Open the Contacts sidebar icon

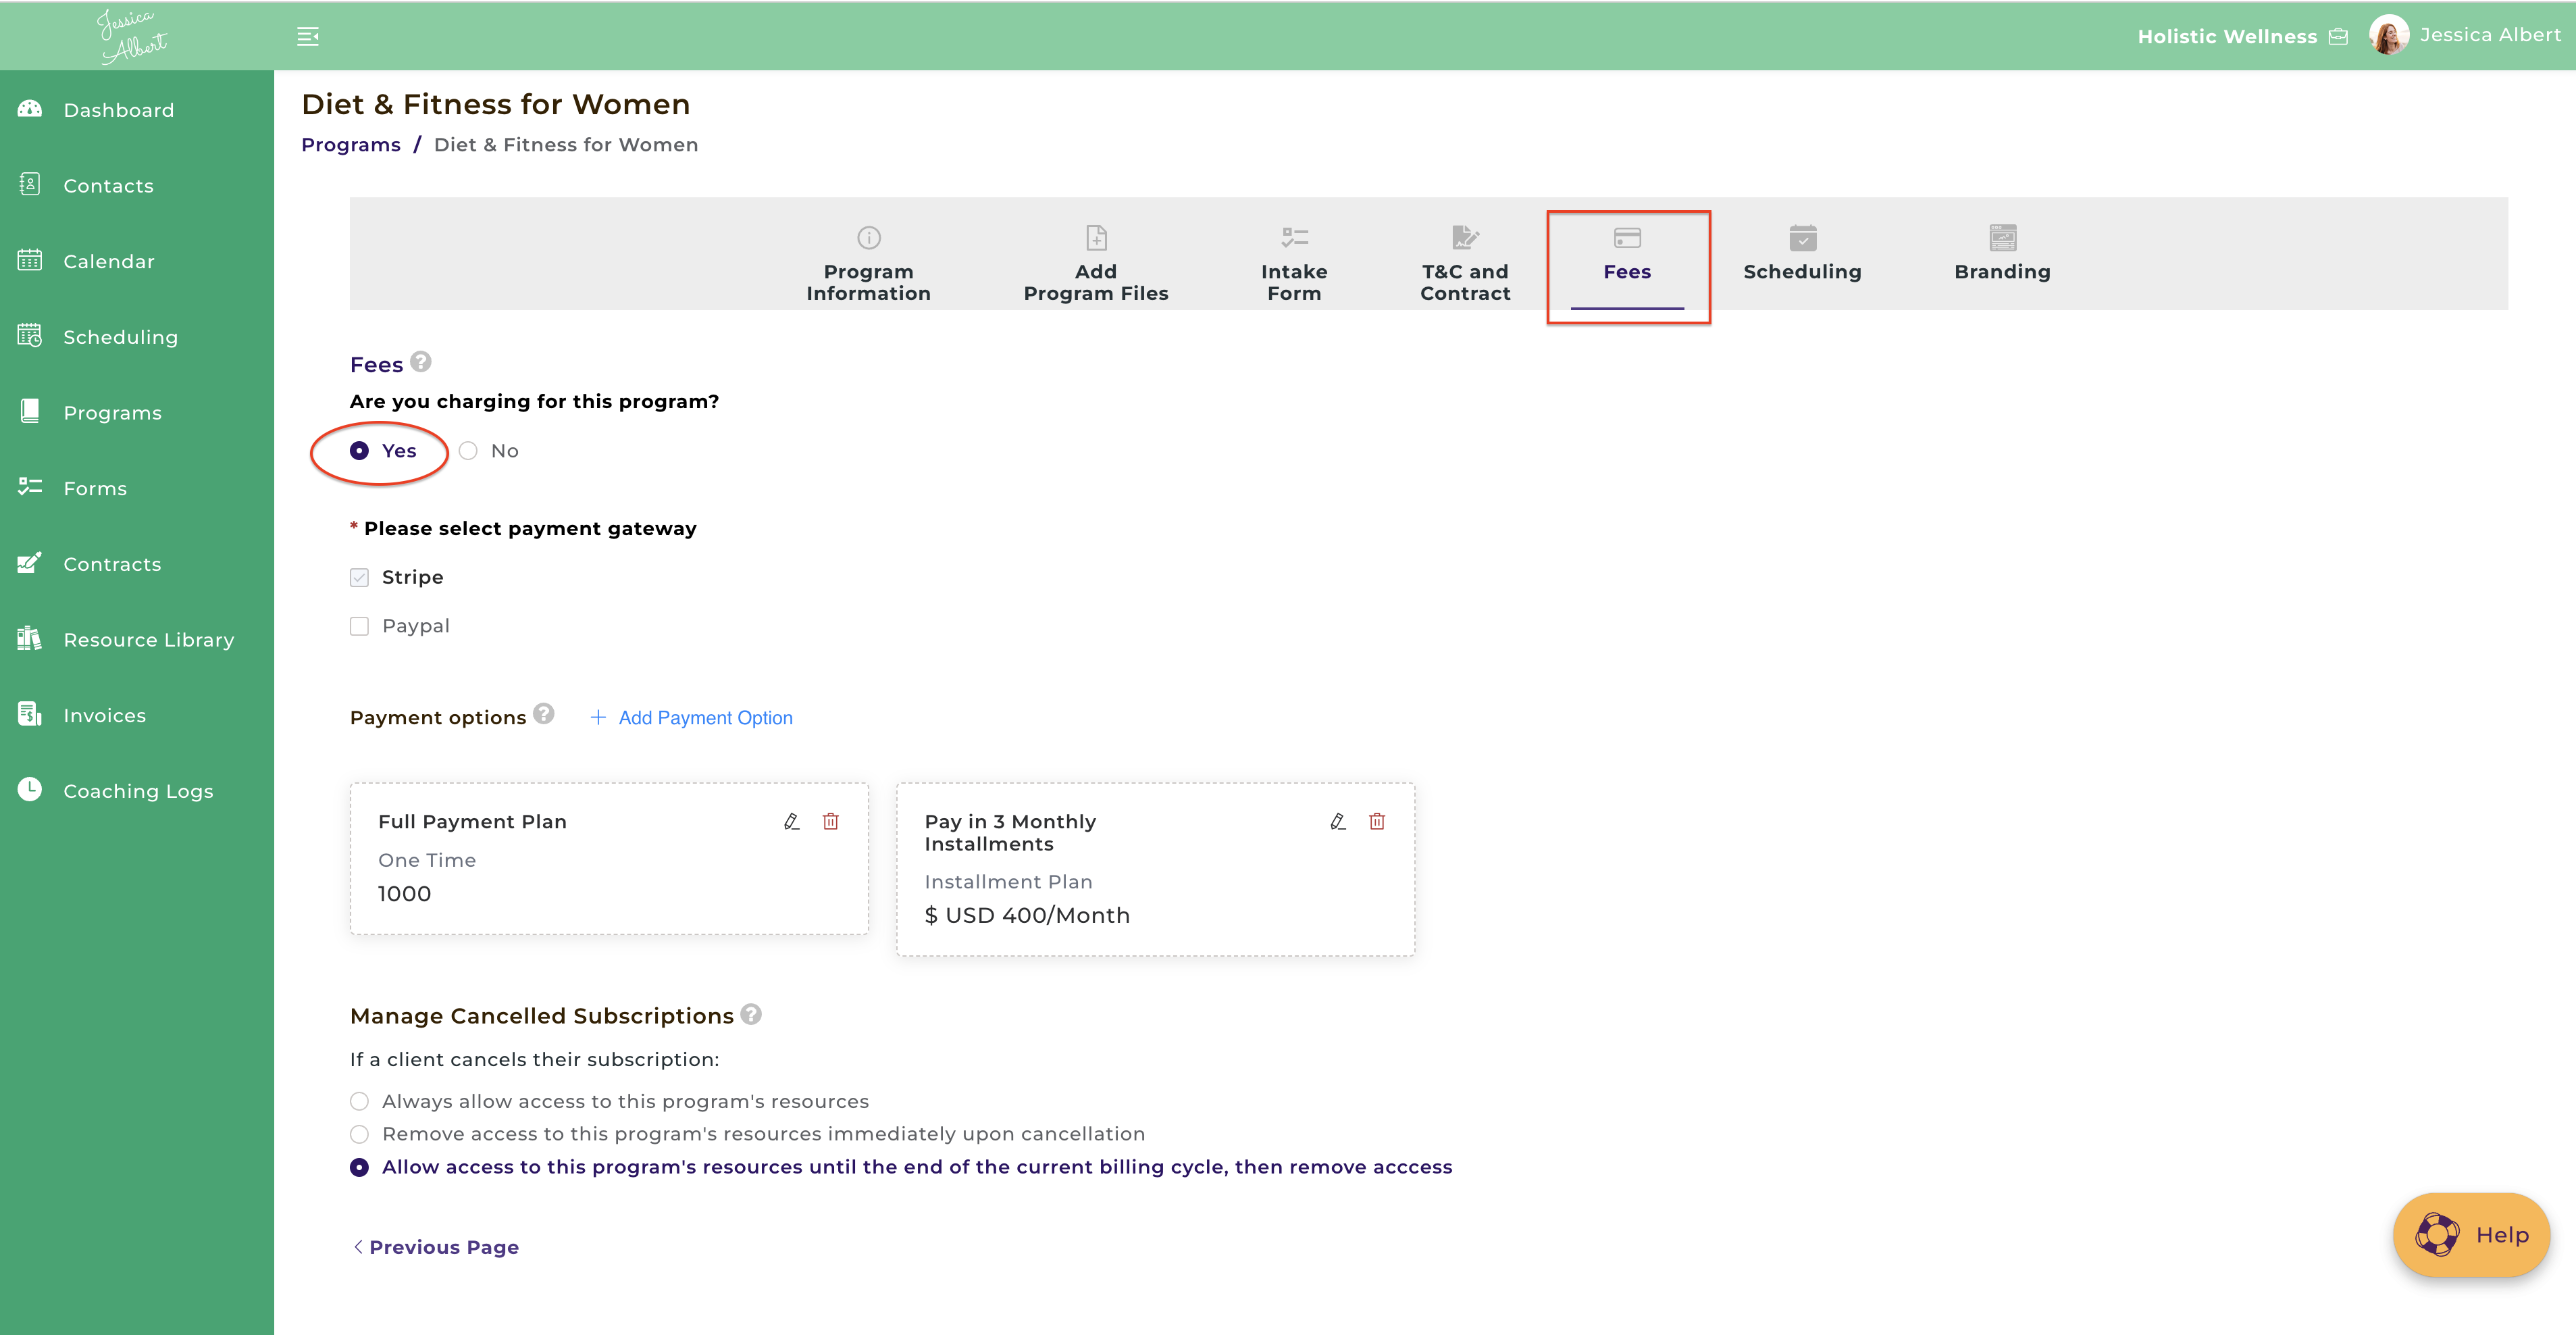click(x=30, y=185)
